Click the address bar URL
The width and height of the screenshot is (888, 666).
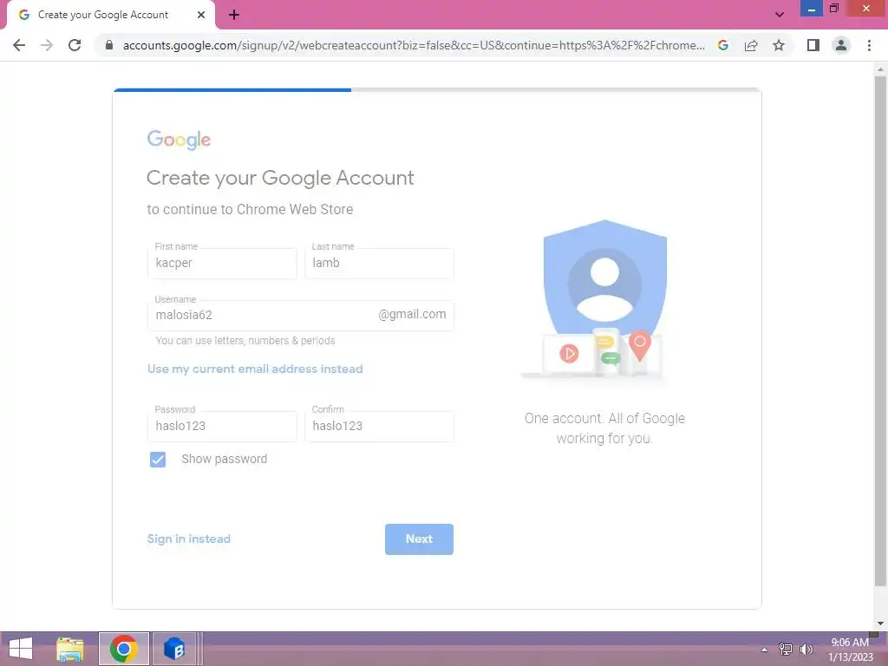(414, 45)
